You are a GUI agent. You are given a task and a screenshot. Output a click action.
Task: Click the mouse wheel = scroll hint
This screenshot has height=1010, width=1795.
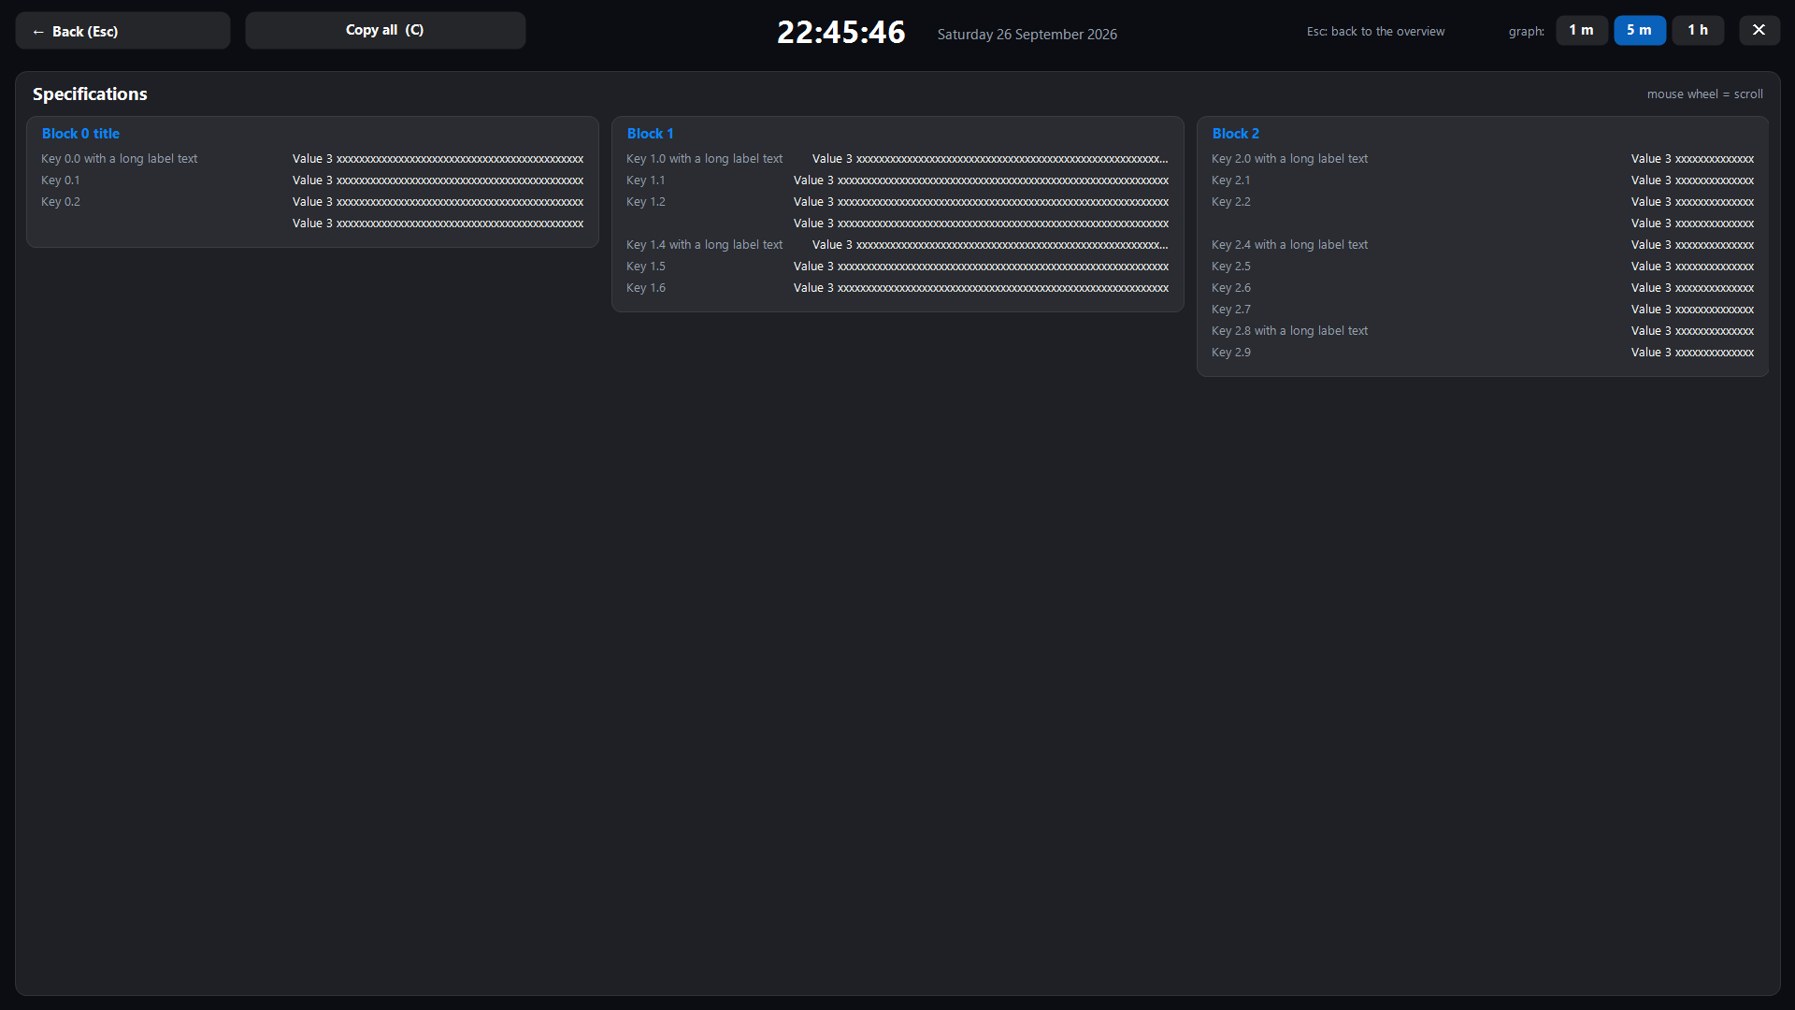point(1705,94)
